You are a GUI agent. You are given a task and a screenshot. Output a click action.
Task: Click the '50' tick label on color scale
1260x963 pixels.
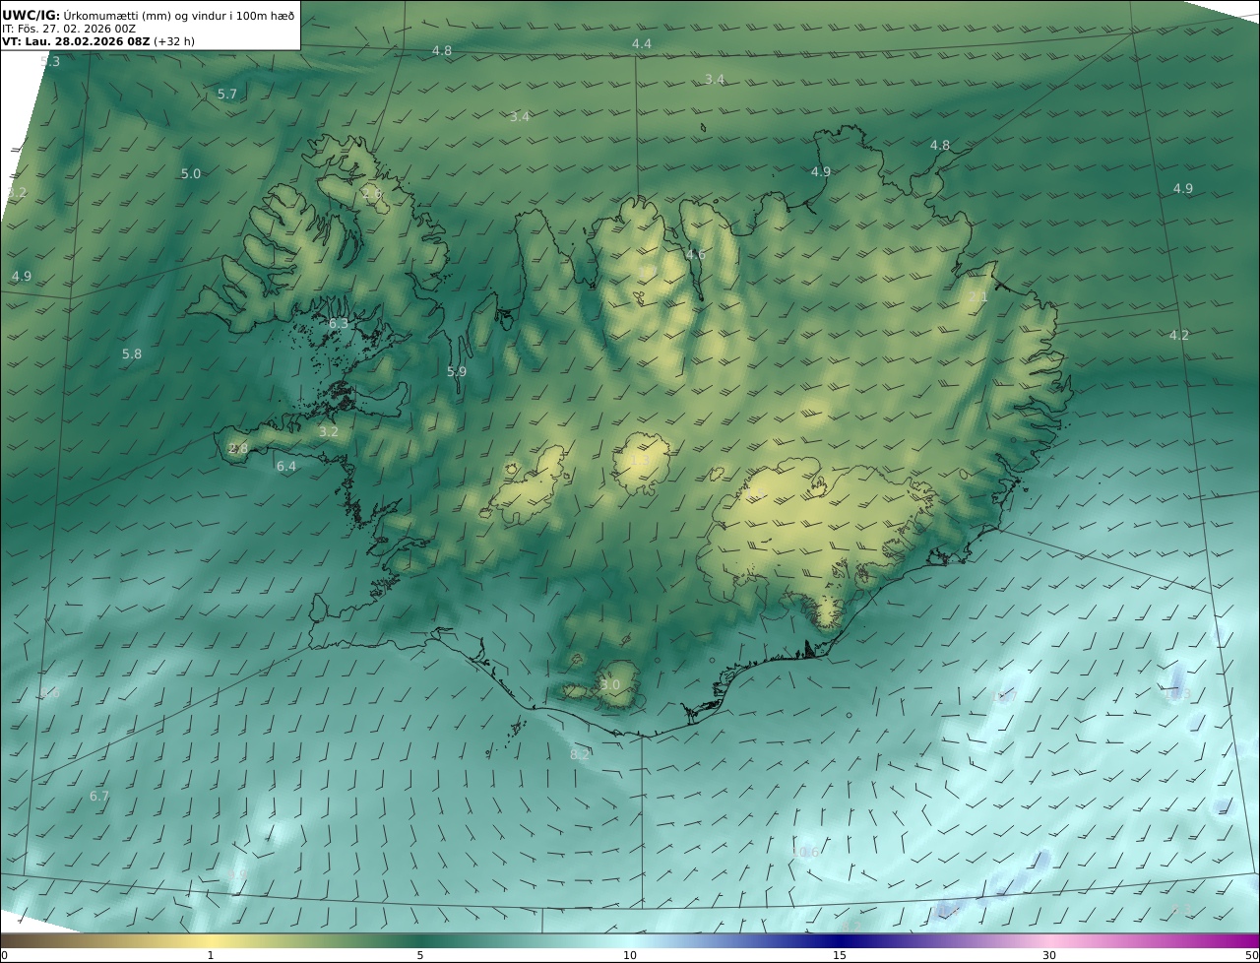click(x=1251, y=955)
